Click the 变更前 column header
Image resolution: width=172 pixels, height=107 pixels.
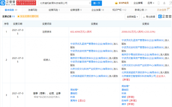pos(94,24)
